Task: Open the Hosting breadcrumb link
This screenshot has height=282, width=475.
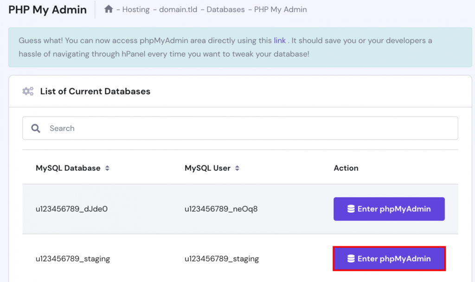Action: (x=135, y=9)
